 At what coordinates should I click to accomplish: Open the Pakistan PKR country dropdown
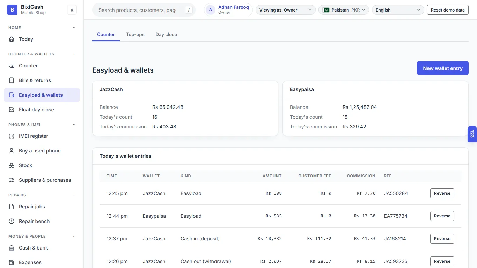(344, 10)
